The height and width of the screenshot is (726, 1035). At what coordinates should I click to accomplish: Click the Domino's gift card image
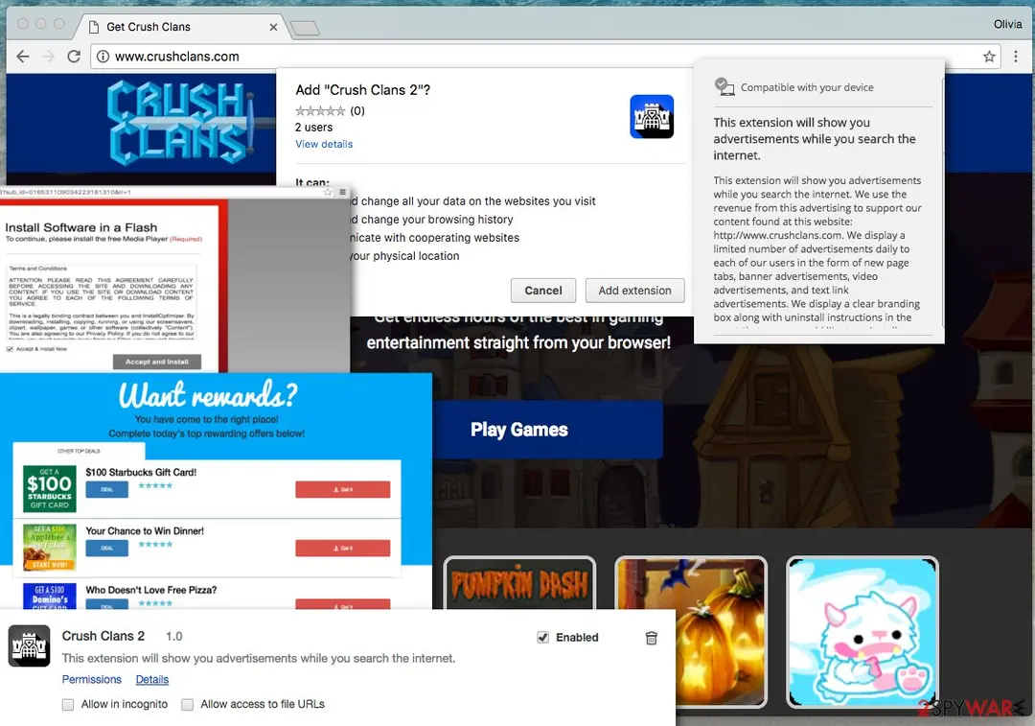coord(50,596)
